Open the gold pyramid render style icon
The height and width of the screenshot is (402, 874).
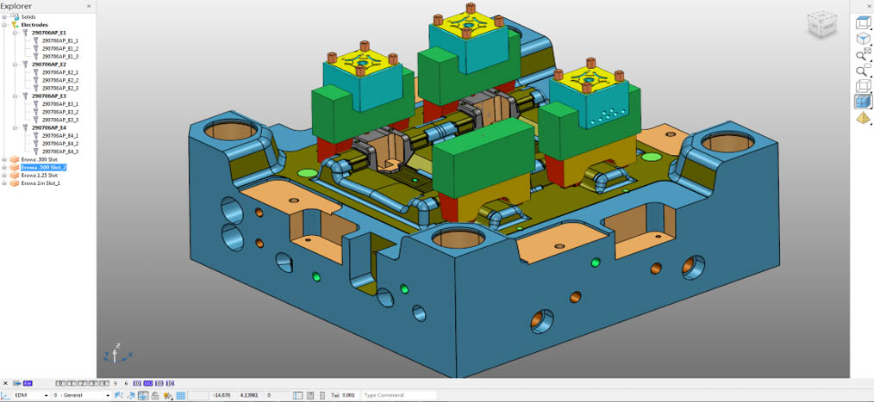click(862, 118)
